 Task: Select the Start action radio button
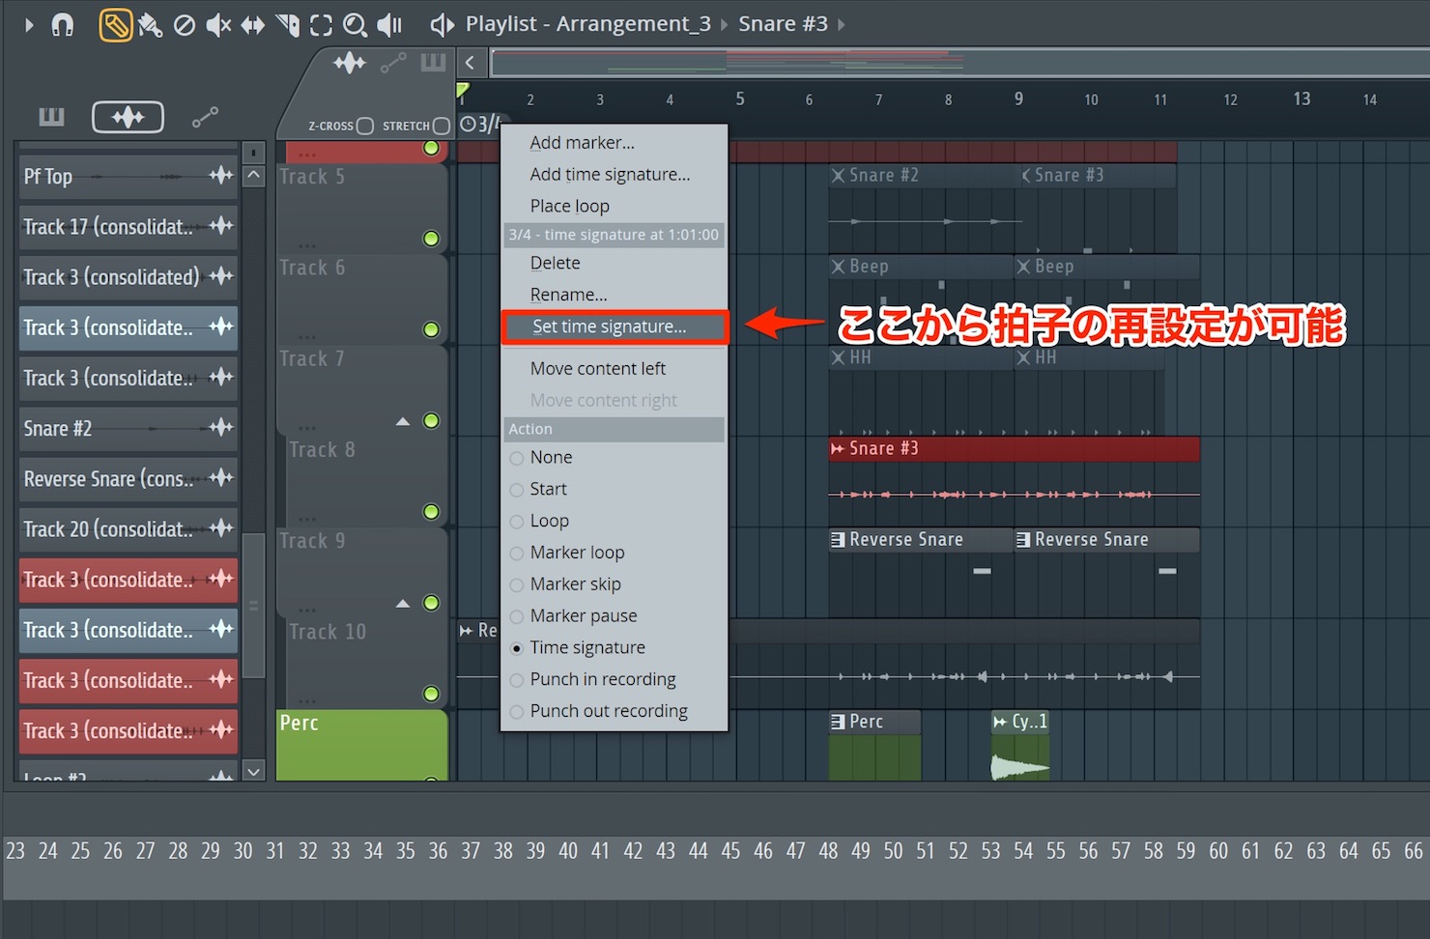517,490
